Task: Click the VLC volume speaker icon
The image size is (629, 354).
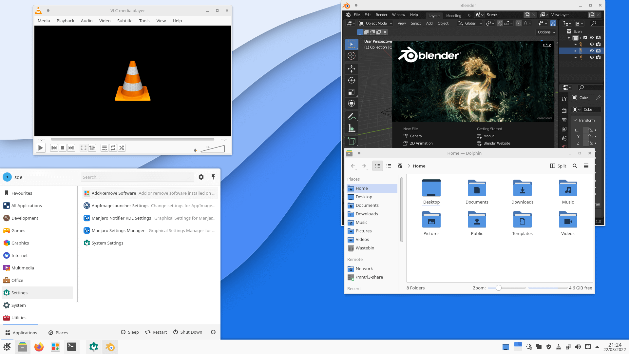Action: click(195, 150)
